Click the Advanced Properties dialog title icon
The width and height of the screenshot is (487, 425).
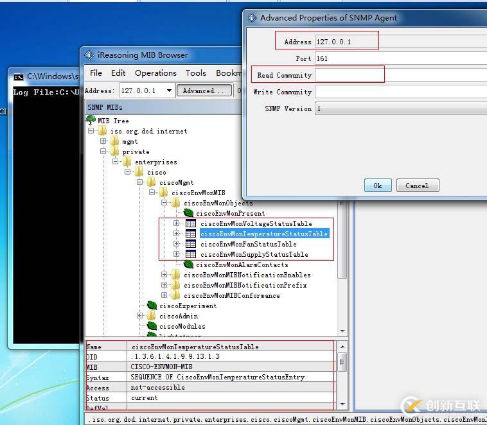click(x=252, y=18)
